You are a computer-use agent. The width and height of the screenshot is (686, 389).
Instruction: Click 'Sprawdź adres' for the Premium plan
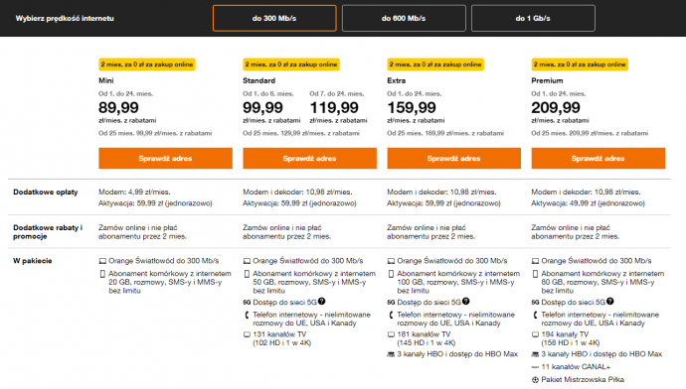click(599, 158)
